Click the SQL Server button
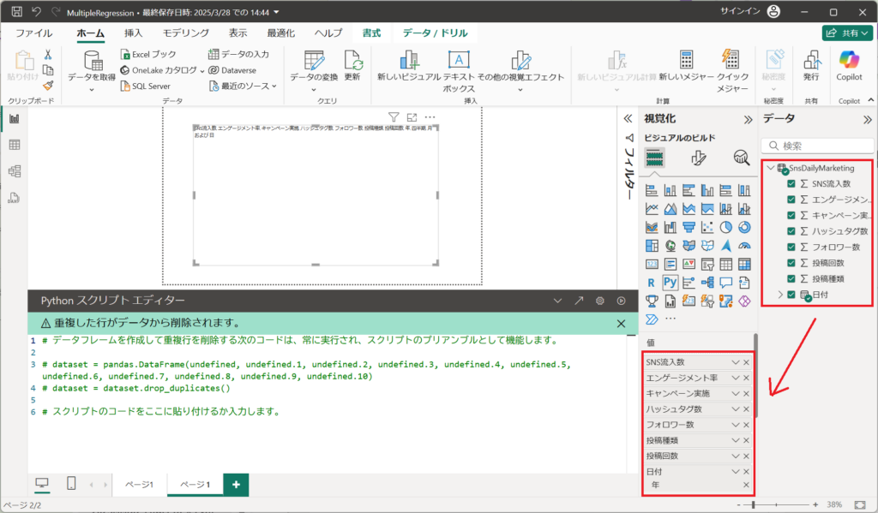 click(146, 86)
